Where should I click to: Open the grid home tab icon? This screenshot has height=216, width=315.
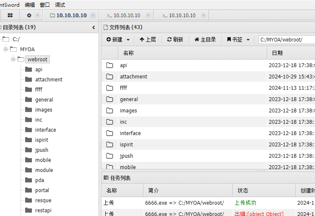[x=10, y=16]
